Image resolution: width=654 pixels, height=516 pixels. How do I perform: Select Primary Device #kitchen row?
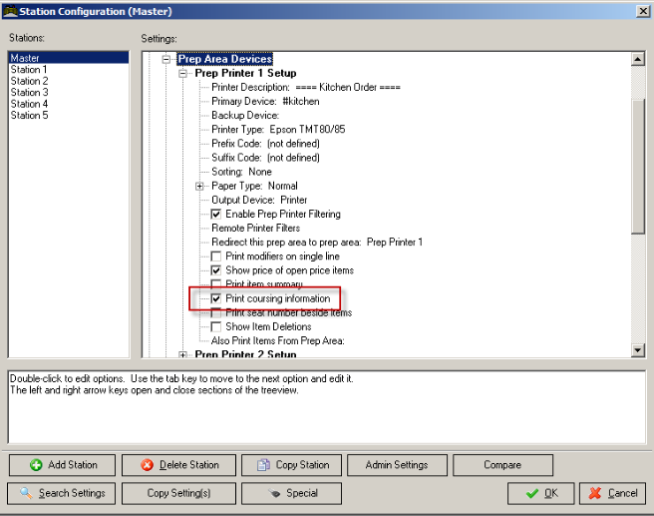click(x=265, y=102)
